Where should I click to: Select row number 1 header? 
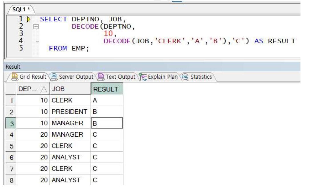[11, 100]
